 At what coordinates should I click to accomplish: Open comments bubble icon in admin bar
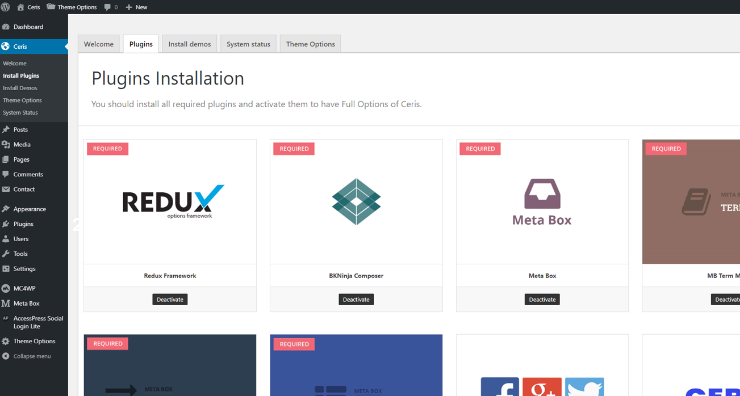pos(107,7)
